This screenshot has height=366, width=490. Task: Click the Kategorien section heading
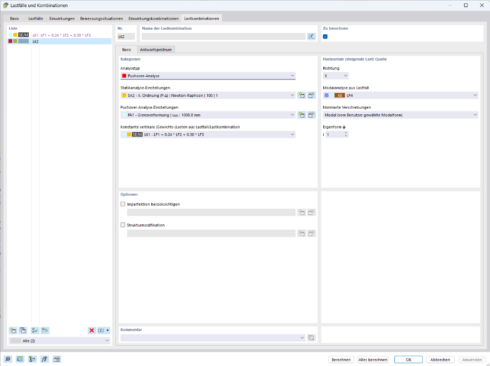pyautogui.click(x=131, y=59)
